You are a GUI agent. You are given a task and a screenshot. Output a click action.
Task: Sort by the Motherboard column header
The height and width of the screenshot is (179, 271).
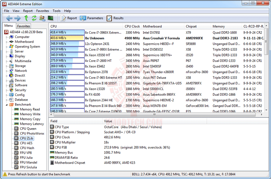[x=163, y=26]
